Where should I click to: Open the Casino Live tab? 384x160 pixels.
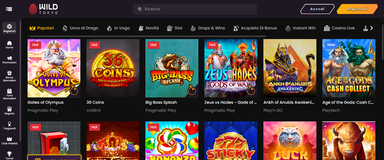pyautogui.click(x=339, y=28)
